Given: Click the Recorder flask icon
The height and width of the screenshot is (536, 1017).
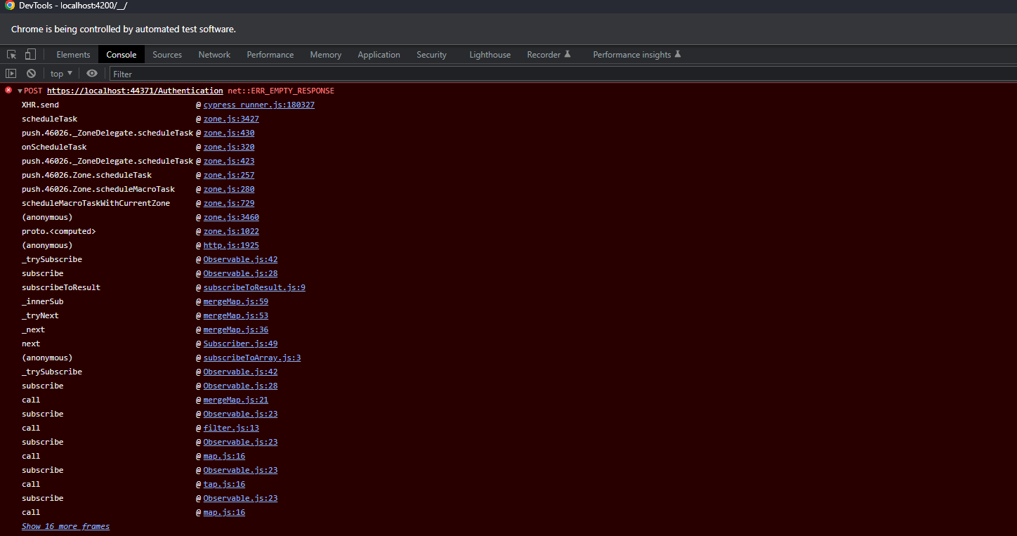Looking at the screenshot, I should 567,54.
